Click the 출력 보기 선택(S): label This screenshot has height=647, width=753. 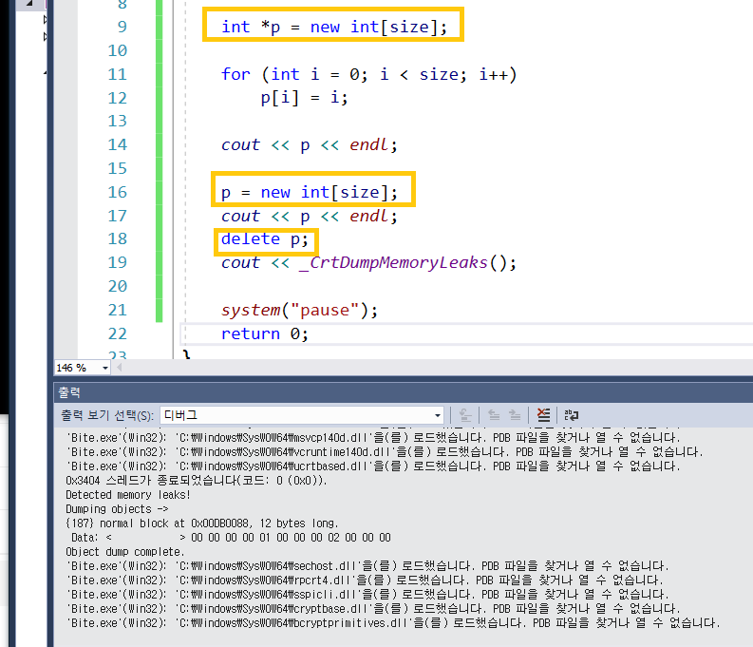(106, 415)
